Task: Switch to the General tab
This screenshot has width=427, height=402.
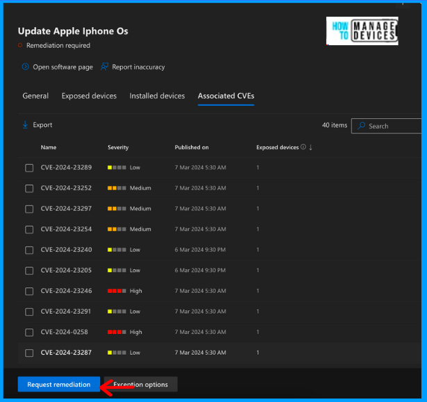Action: click(x=35, y=96)
